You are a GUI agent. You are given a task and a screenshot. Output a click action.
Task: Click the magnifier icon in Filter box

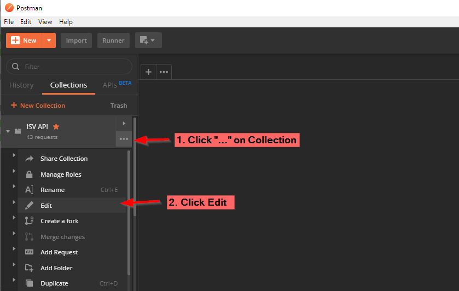[x=15, y=66]
